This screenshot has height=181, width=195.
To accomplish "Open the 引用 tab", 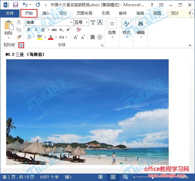I will pyautogui.click(x=106, y=13).
